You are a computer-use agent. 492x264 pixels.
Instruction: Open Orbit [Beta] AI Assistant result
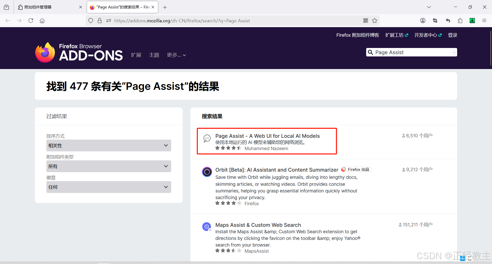(277, 170)
